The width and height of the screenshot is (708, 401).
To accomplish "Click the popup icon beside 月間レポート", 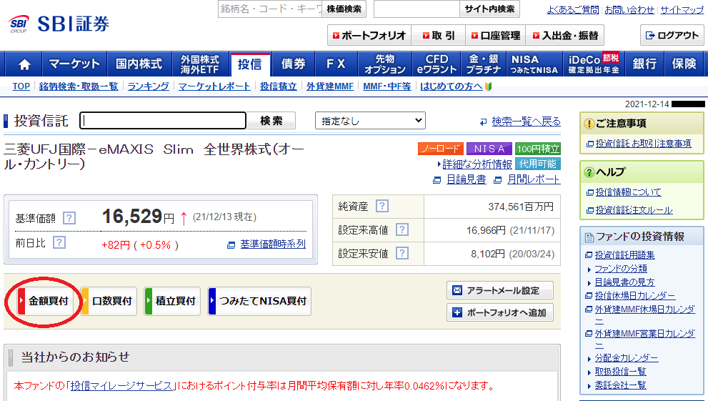I will (x=497, y=180).
